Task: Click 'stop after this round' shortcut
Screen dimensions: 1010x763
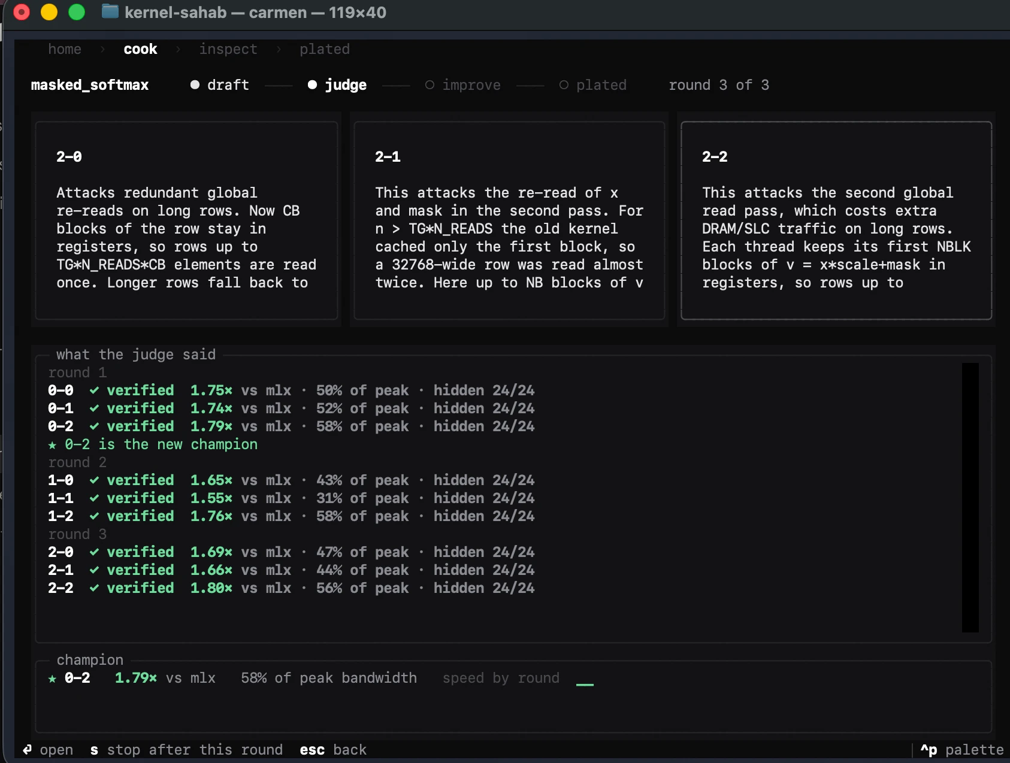Action: [x=186, y=750]
